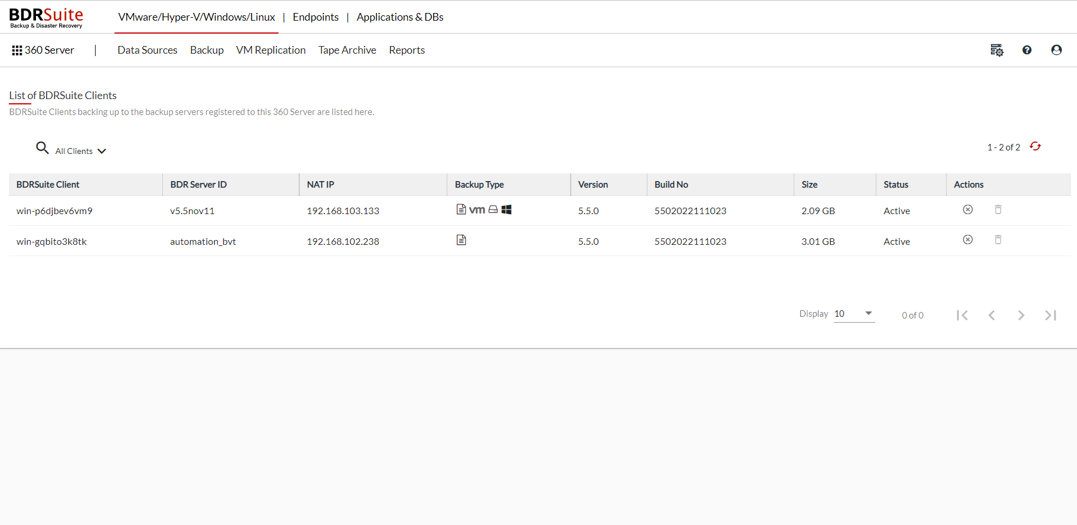Click server ID v5.5nov11
Viewport: 1077px width, 525px height.
tap(192, 211)
